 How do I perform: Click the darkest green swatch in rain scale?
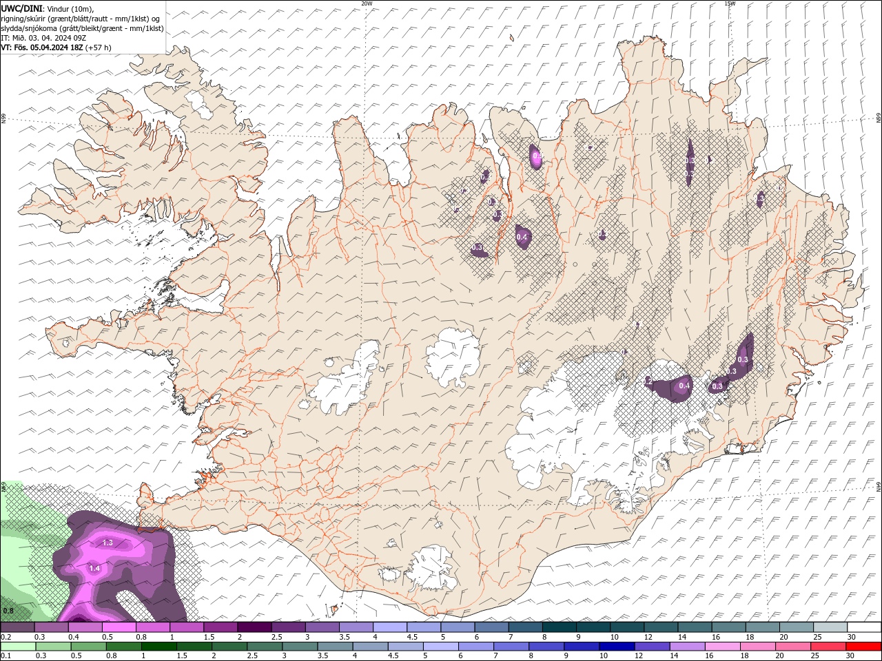tap(159, 647)
